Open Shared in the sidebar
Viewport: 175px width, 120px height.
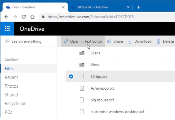tap(11, 95)
